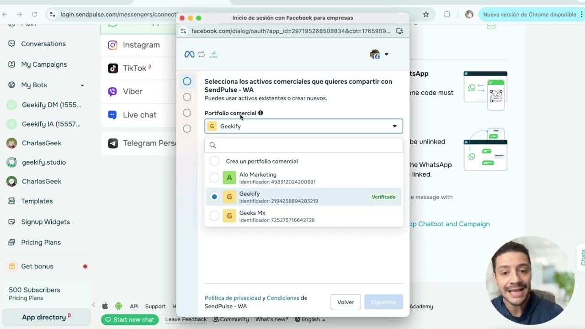Screen dimensions: 585x329
Task: Open Pricing Plans in sidebar
Action: pos(41,243)
